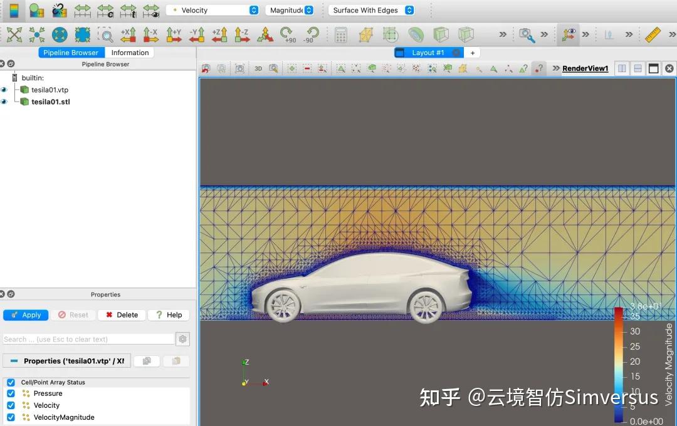
Task: Click the Delete button
Action: [122, 315]
